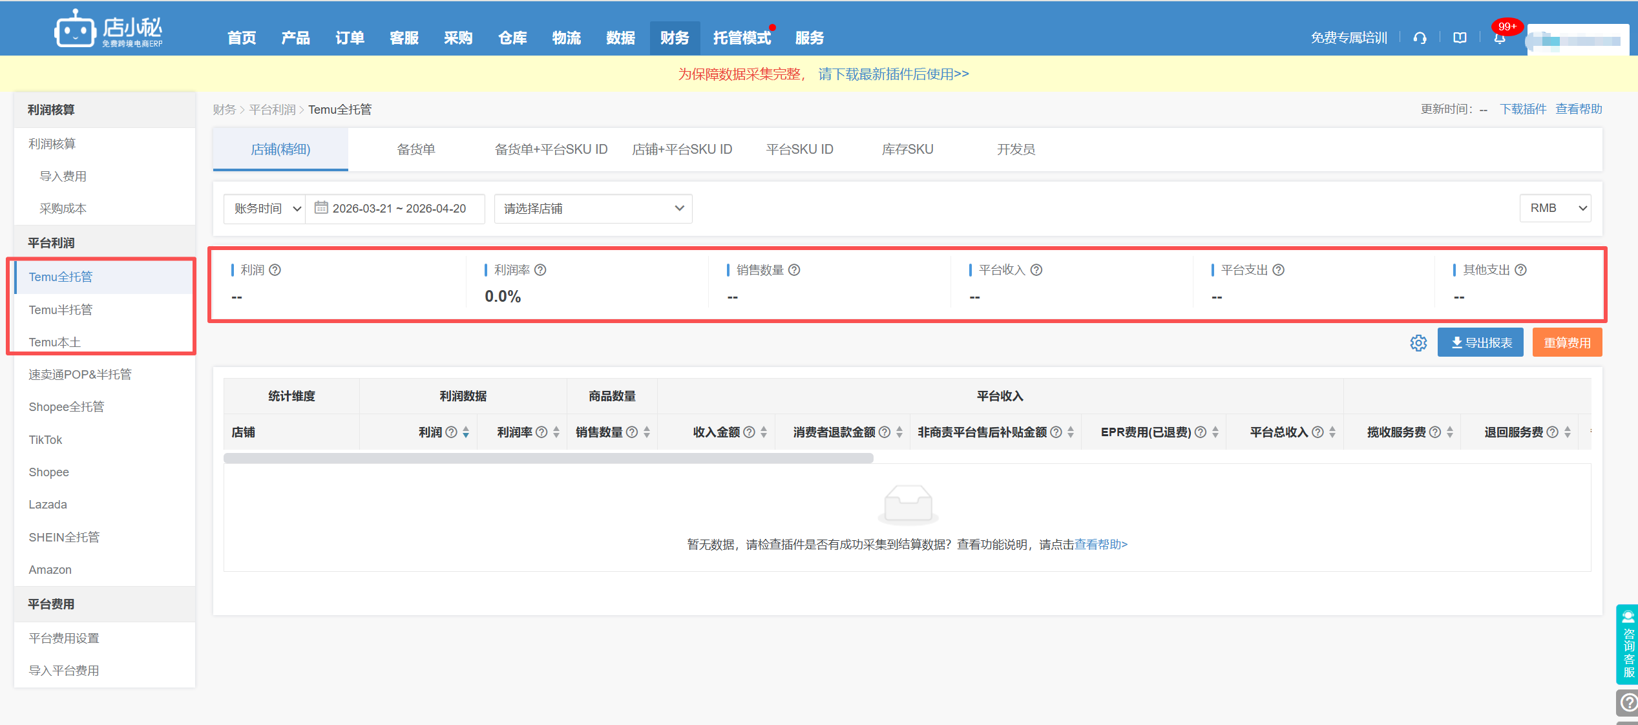Click the settings gear beside 导出报表
Image resolution: width=1638 pixels, height=725 pixels.
coord(1418,343)
